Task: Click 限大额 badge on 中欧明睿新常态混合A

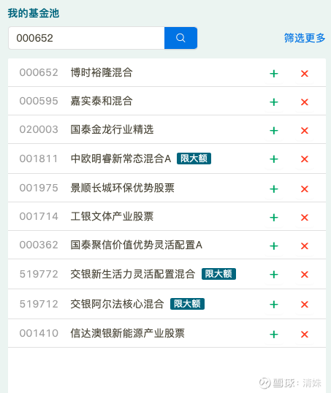Action: [x=194, y=159]
